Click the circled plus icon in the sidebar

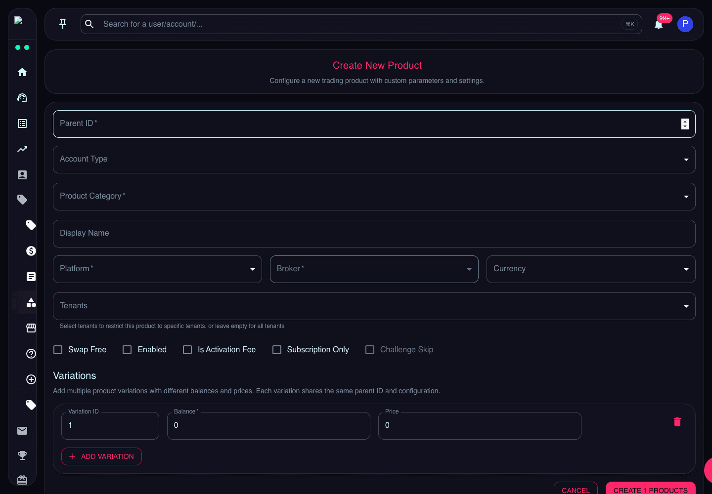pyautogui.click(x=31, y=379)
